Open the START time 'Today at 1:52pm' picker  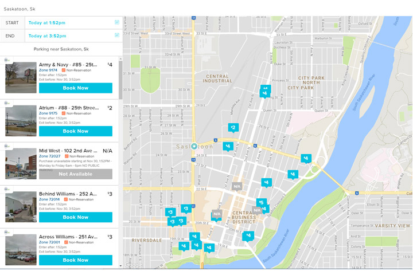[48, 22]
